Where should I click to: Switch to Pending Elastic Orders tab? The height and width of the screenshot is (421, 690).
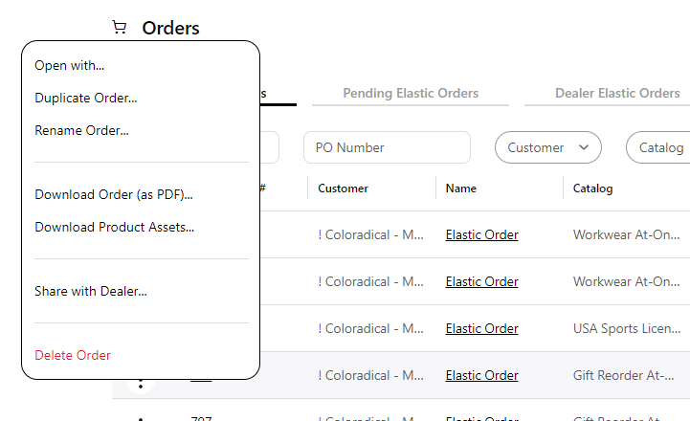click(411, 94)
